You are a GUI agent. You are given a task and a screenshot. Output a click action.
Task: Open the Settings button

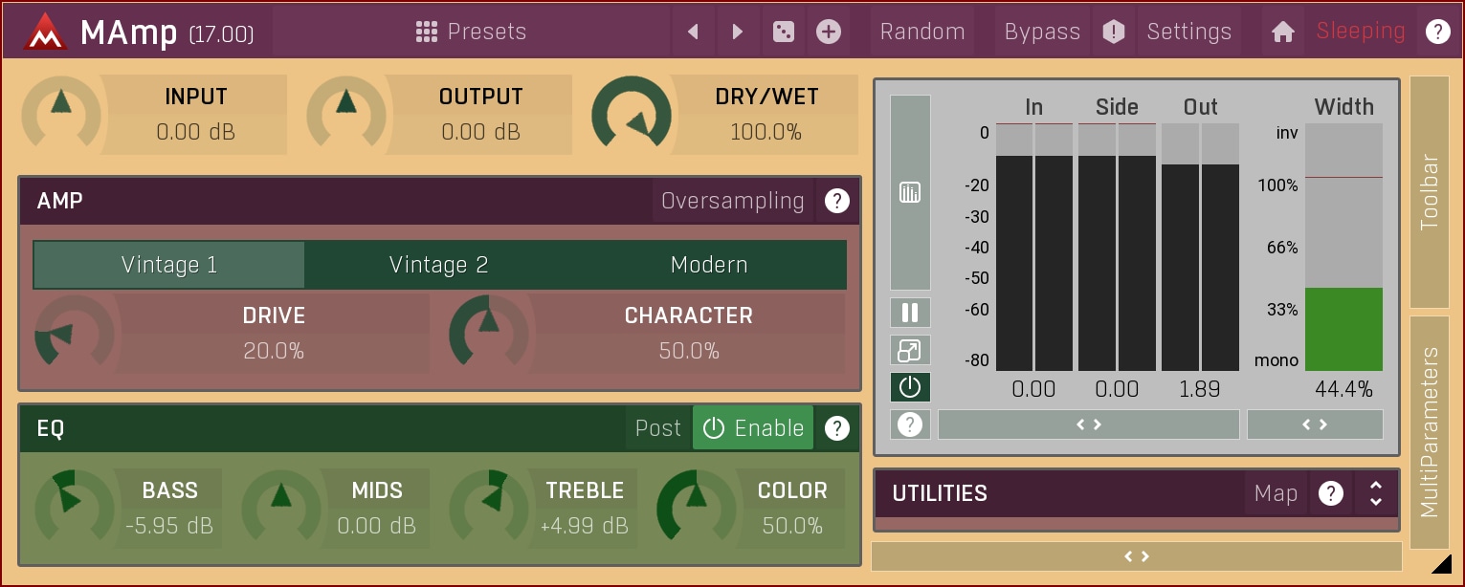point(1188,32)
